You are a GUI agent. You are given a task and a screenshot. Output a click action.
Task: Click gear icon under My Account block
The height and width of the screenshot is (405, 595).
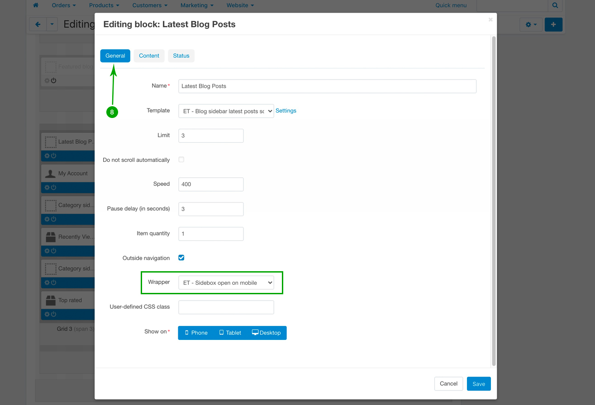[x=47, y=188]
